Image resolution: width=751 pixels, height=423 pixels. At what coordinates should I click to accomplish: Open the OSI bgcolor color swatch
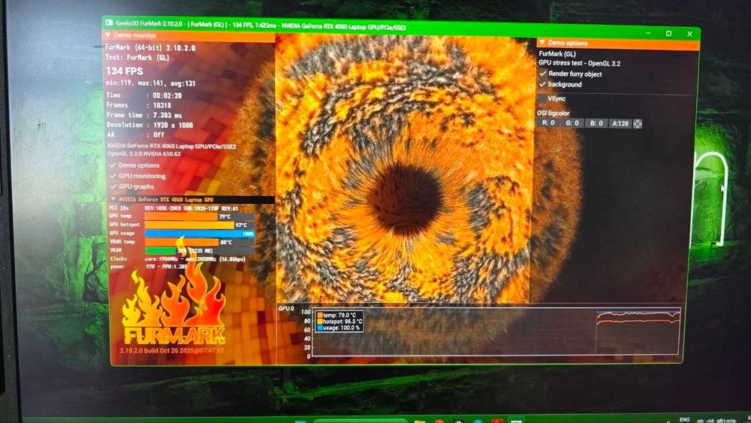coord(638,124)
